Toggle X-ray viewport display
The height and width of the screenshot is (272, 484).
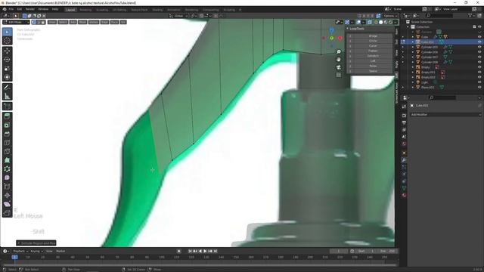(x=370, y=22)
